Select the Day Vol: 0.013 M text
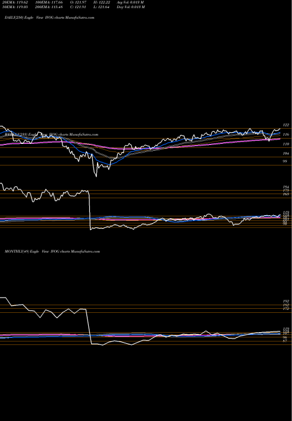This screenshot has height=421, width=292. tap(131, 7)
